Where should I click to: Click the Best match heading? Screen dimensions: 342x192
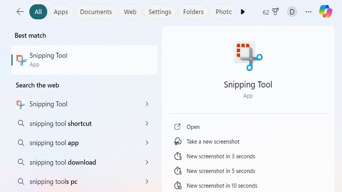(30, 35)
